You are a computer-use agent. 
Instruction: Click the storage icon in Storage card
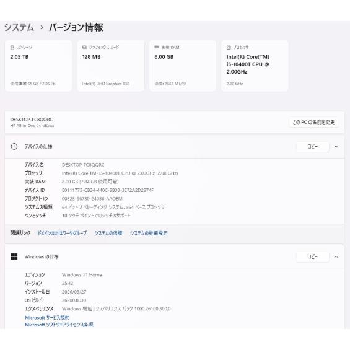tap(12, 47)
